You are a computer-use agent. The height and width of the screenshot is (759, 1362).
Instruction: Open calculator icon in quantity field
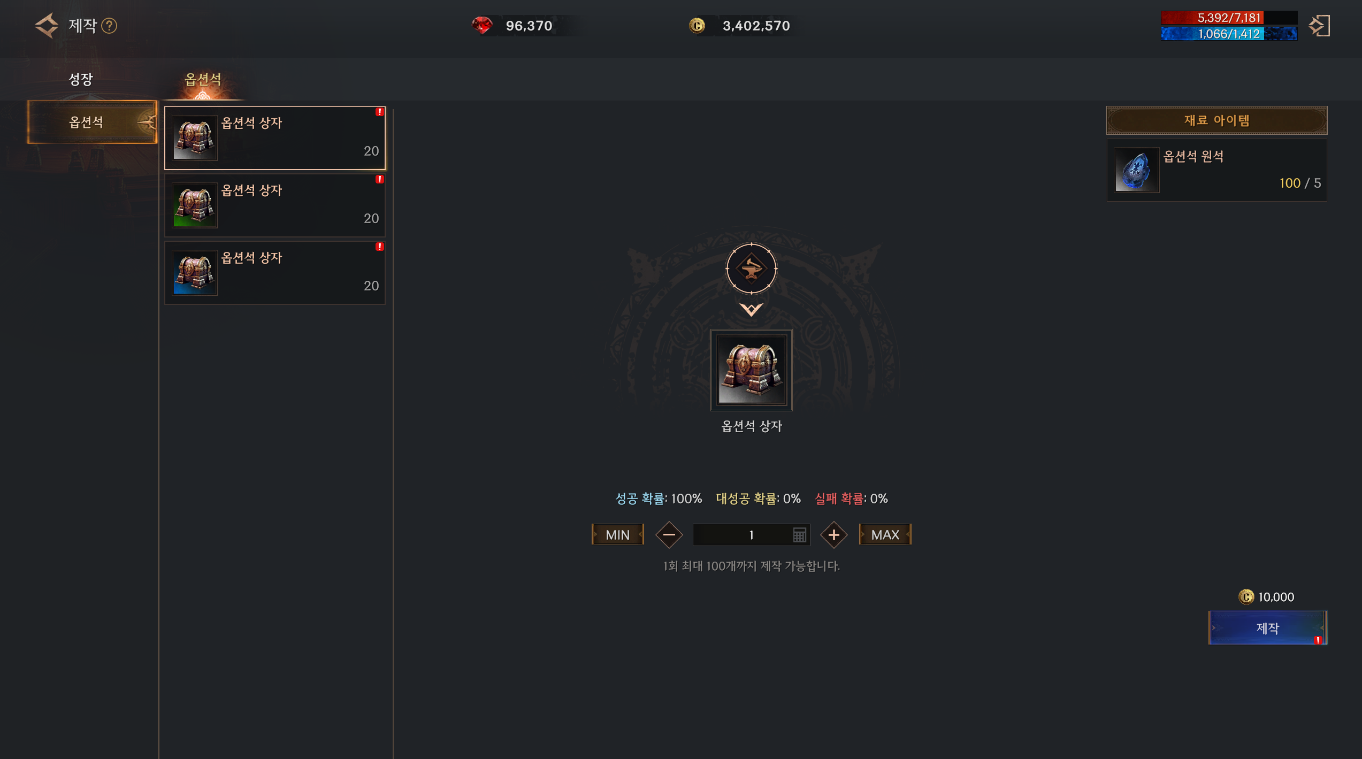click(x=799, y=535)
